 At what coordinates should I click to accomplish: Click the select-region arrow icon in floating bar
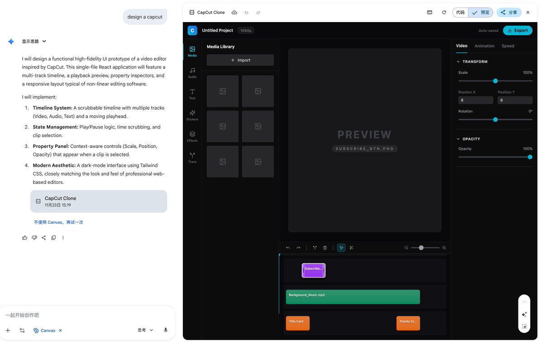pos(524,326)
